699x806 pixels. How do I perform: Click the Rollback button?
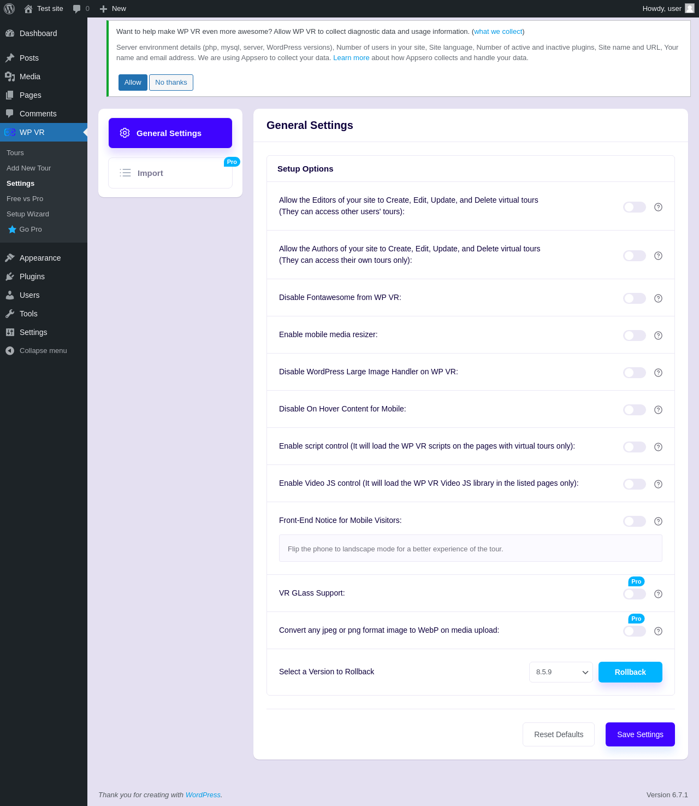(630, 672)
